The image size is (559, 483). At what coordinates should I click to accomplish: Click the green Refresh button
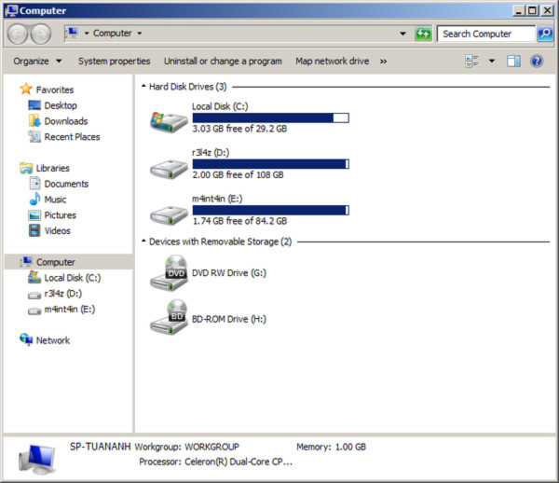point(423,34)
